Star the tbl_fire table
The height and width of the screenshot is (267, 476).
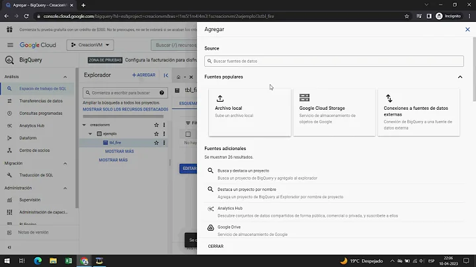coord(156,143)
